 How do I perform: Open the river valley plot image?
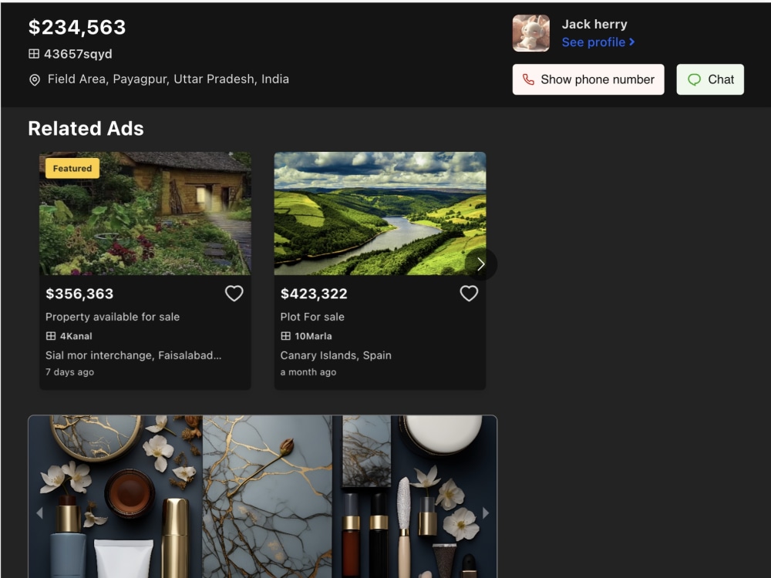[379, 213]
